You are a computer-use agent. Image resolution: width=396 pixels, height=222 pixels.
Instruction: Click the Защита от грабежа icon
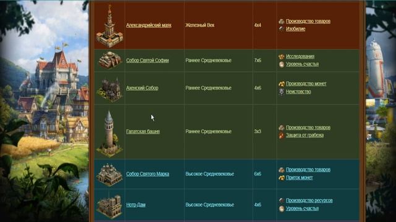[282, 136]
